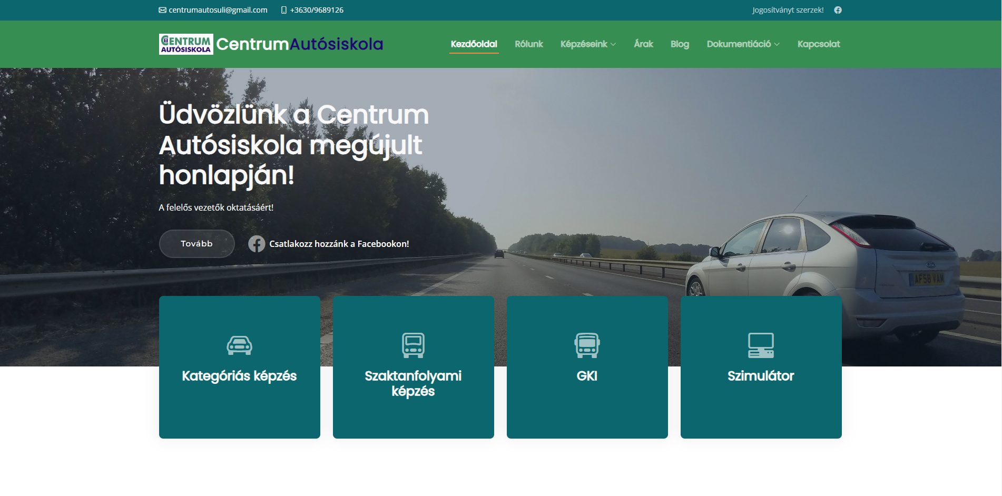Click the Tovább button
Viewport: 1002px width, 496px height.
[197, 244]
